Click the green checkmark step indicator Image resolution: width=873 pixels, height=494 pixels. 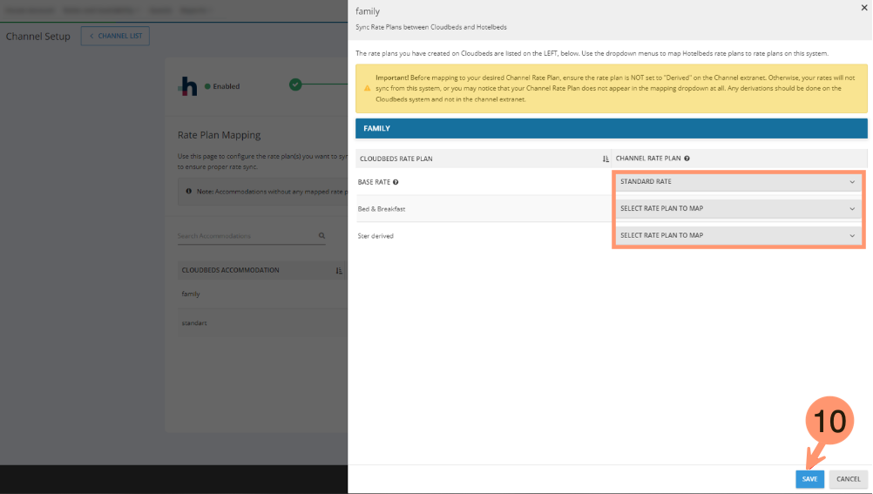(295, 85)
